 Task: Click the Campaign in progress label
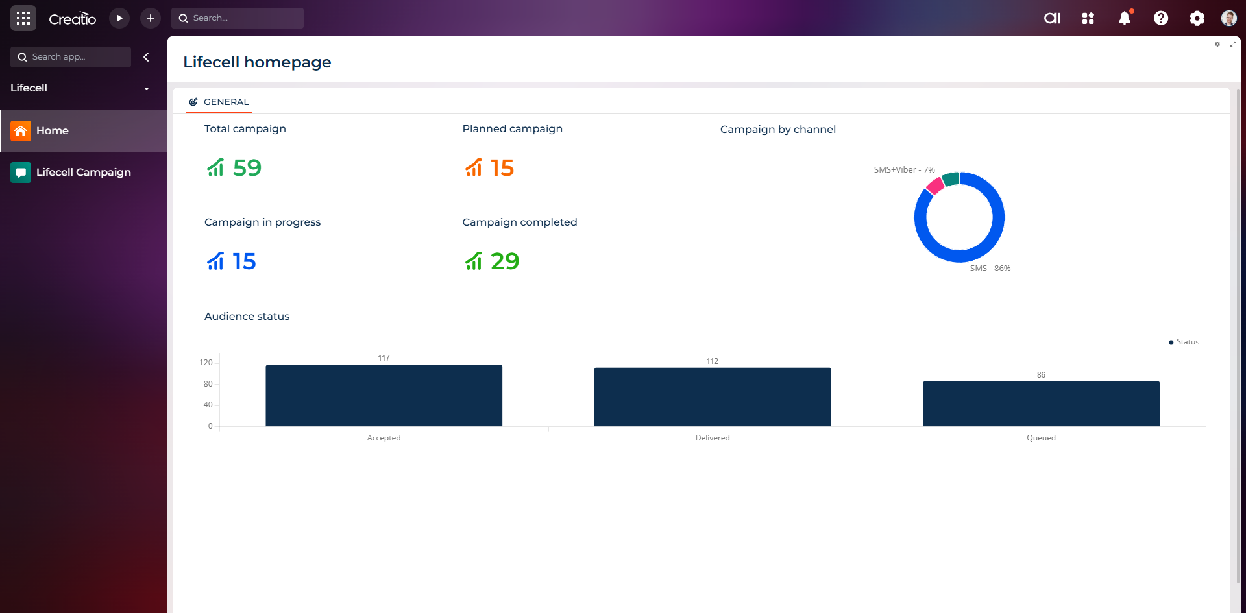click(263, 222)
